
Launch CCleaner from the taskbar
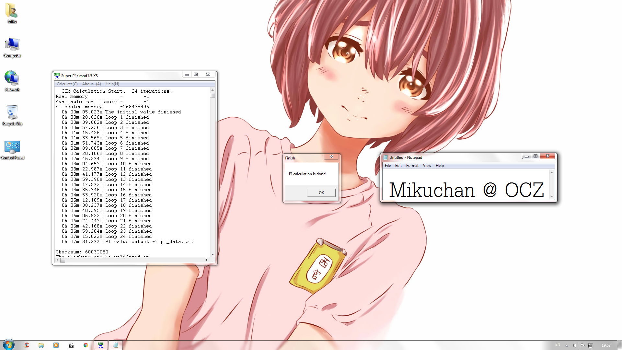pyautogui.click(x=26, y=345)
